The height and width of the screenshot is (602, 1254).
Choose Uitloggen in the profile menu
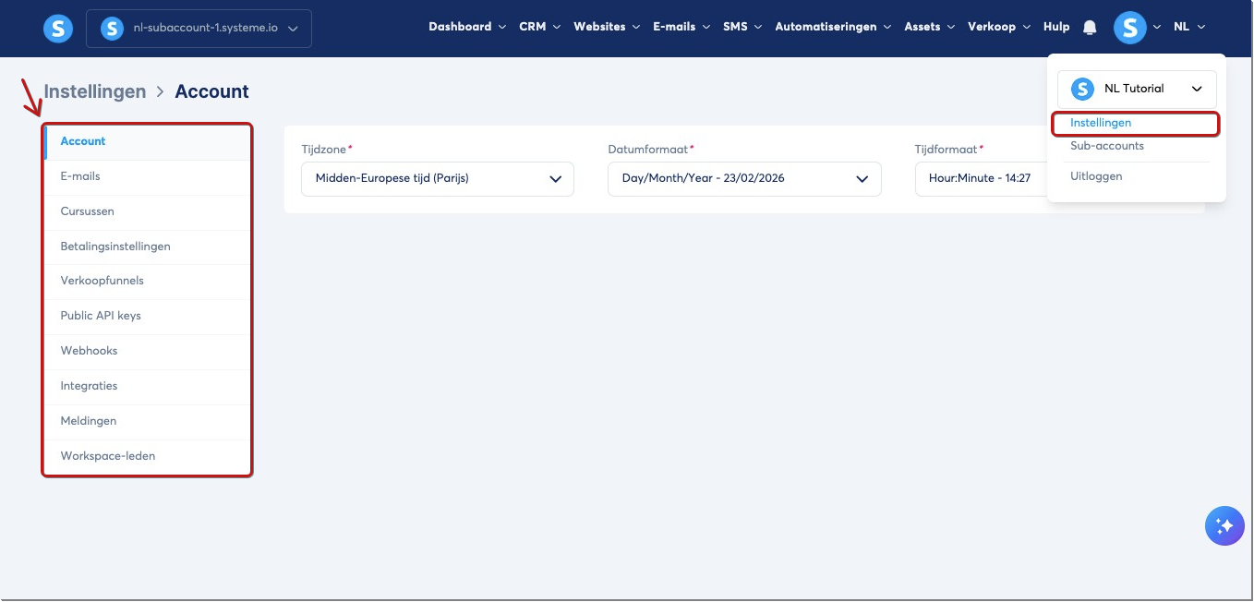pos(1096,176)
